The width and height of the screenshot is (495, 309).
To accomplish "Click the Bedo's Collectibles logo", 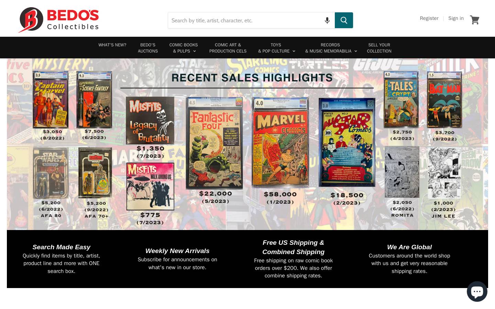I will click(58, 20).
